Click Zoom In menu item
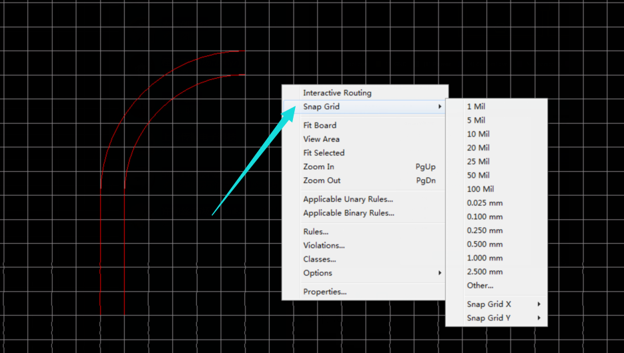Screen dimensions: 624x353 319,167
